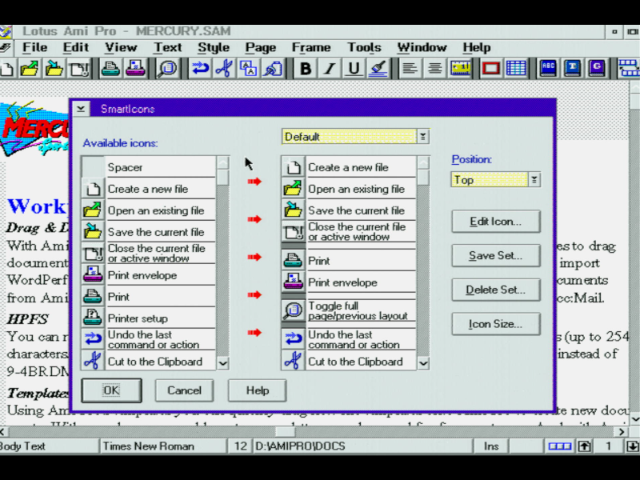Select Toggle full page/previous layout entry
This screenshot has height=480, width=640.
pos(349,310)
